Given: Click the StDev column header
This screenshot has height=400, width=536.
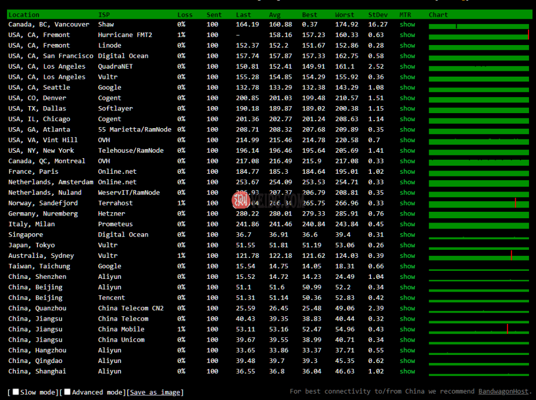Looking at the screenshot, I should point(378,14).
